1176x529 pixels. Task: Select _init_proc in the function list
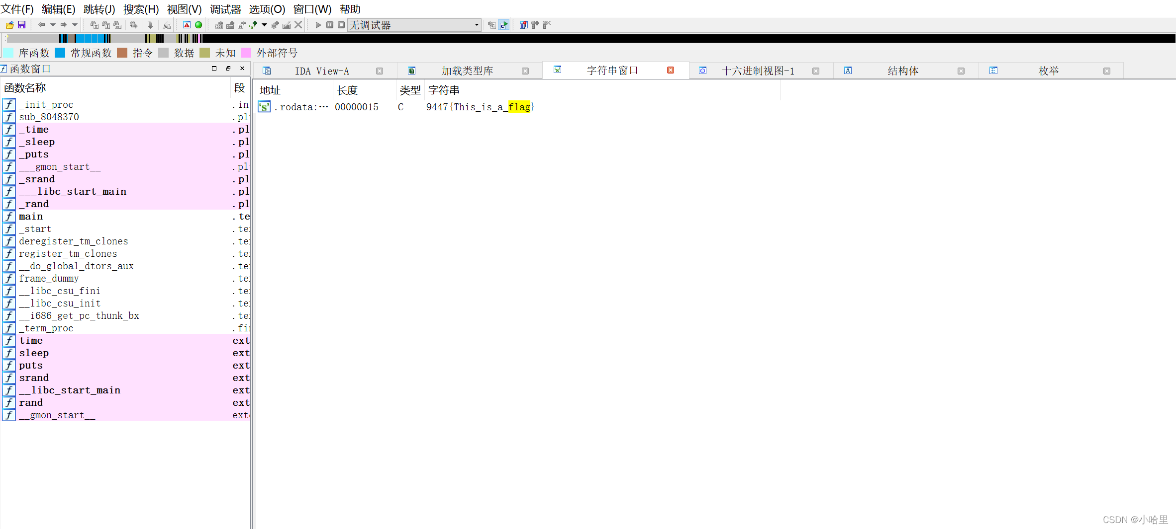(125, 105)
